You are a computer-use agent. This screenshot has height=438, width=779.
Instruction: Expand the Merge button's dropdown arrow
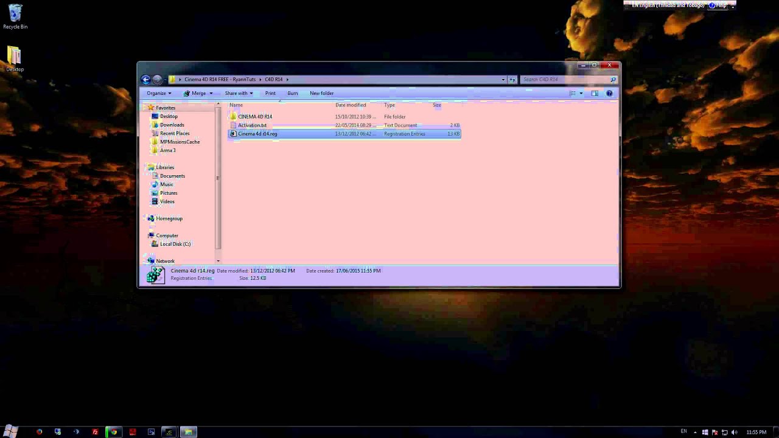pyautogui.click(x=211, y=93)
